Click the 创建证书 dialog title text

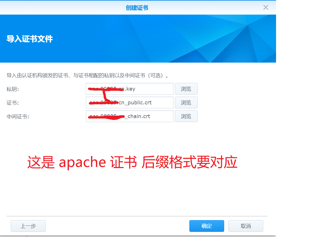coord(137,8)
